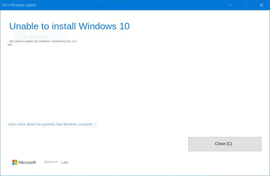Screen dimensions: 270x176
Task: Click the faint Chinese text under the heading
Action: [x=34, y=37]
